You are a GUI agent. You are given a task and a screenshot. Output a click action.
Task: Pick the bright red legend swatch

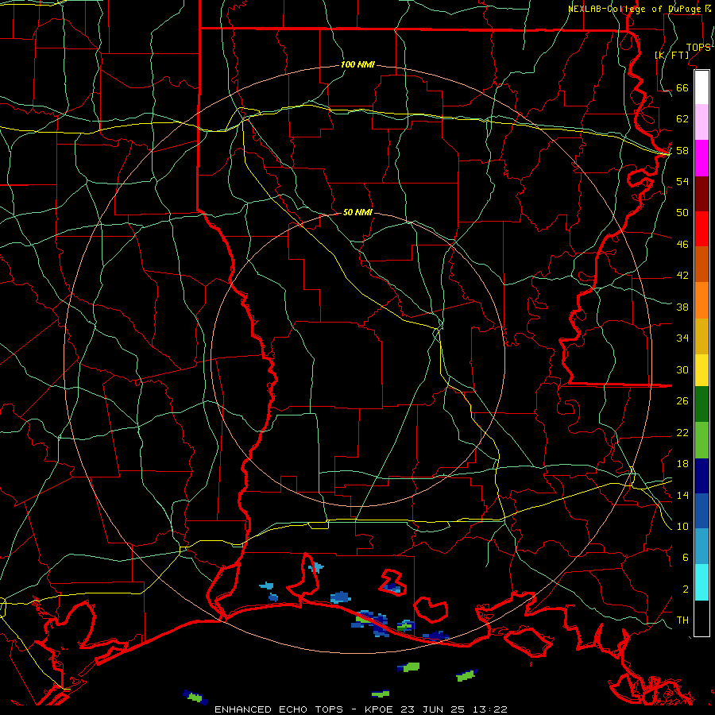tap(701, 229)
